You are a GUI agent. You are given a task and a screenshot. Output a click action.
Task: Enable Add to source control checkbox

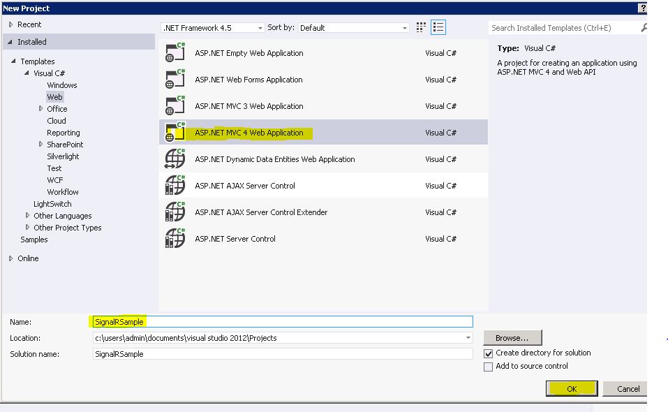point(489,367)
